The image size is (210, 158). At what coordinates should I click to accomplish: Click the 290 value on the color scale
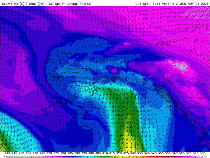[77, 153]
